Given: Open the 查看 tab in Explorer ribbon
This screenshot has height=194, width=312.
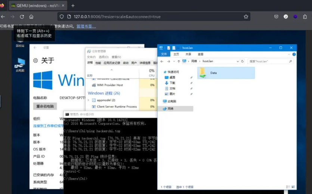Looking at the screenshot, I should (201, 54).
